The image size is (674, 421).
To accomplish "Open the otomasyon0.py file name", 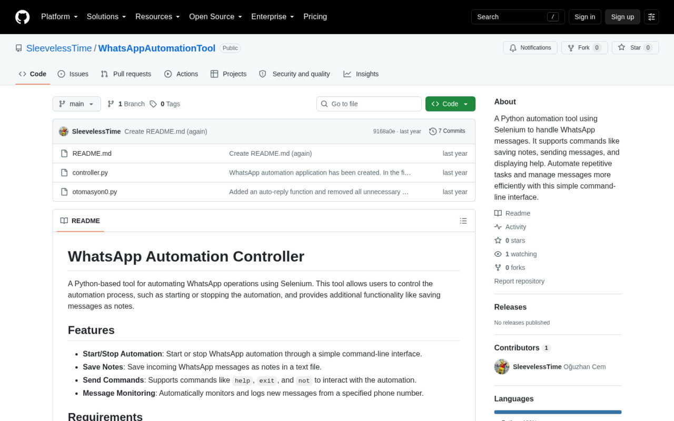I will coord(95,192).
